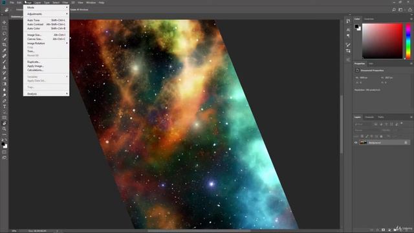Select the Rectangular Marquee tool
414x233 pixels.
tap(5, 28)
